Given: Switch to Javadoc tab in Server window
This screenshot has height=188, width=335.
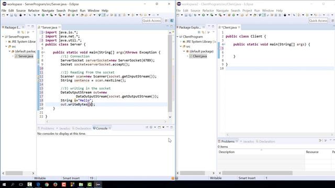Looking at the screenshot, I should coord(63,128).
